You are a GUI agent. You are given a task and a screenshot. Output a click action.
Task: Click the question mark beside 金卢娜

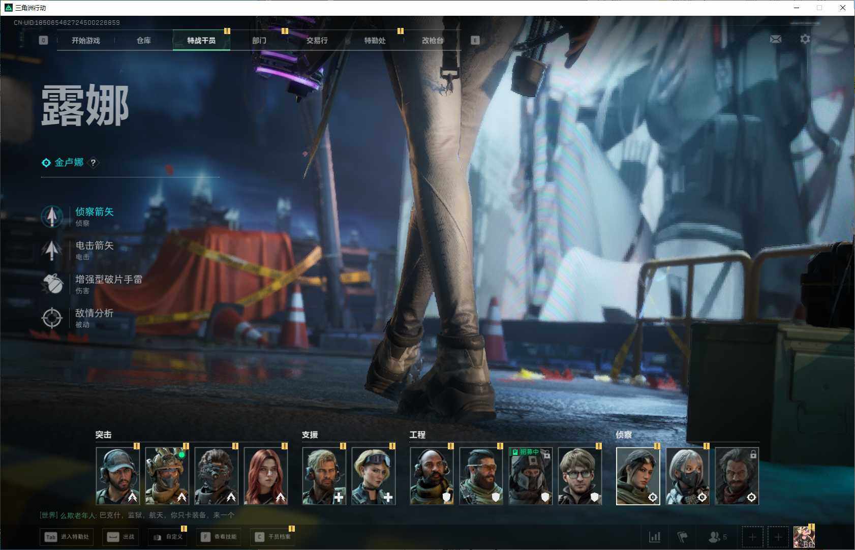[93, 163]
